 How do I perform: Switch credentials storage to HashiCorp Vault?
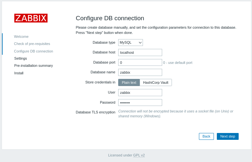click(156, 82)
